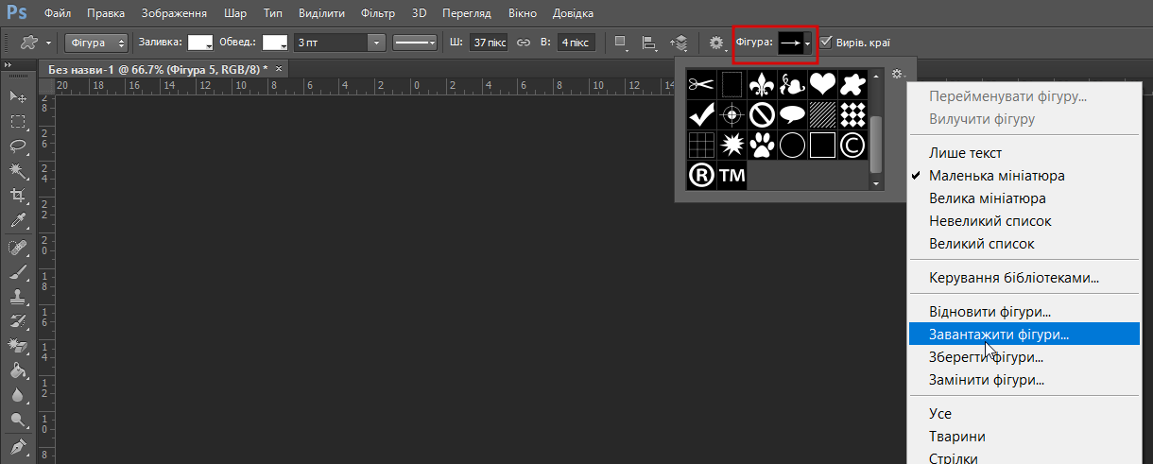1153x464 pixels.
Task: Click the В height input field
Action: [x=576, y=43]
